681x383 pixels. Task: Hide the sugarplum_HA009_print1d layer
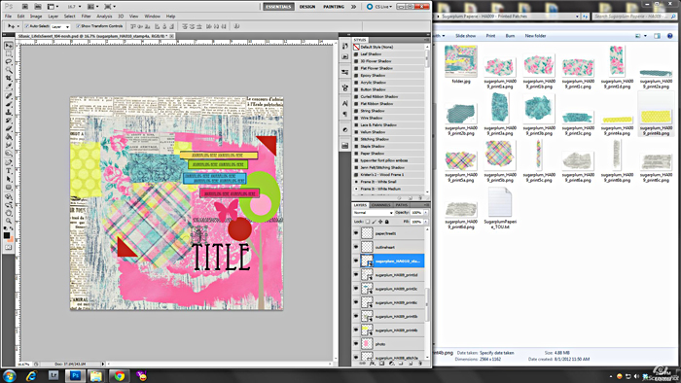pyautogui.click(x=356, y=275)
